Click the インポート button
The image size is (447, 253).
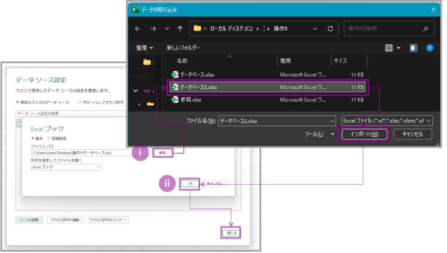pyautogui.click(x=362, y=134)
